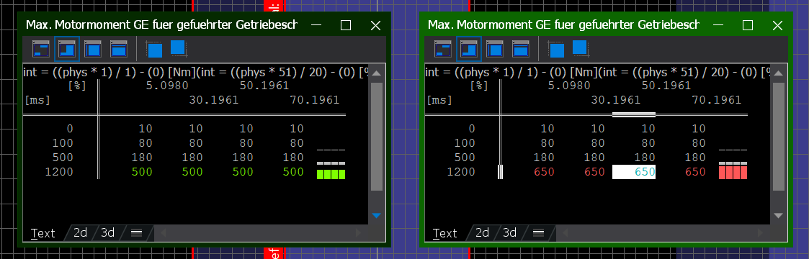
Task: Click vertical scrollbar thumb in left window
Action: click(377, 137)
